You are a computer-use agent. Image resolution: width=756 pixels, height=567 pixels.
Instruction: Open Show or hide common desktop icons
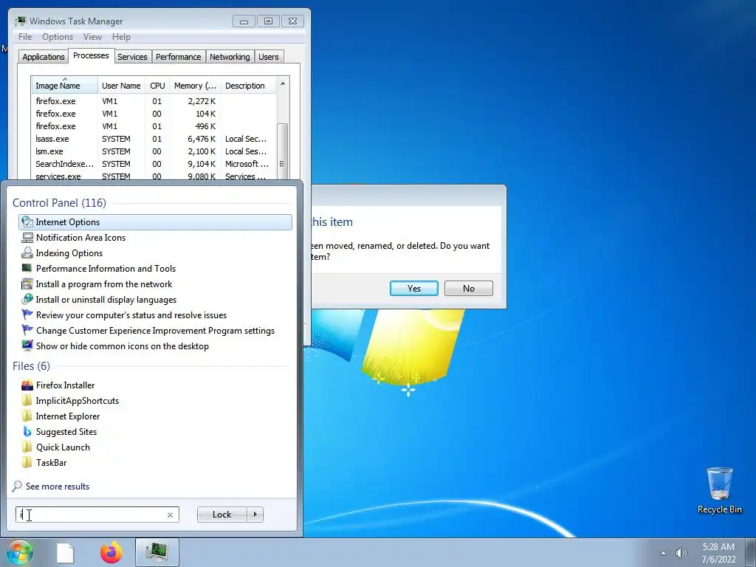155,346
